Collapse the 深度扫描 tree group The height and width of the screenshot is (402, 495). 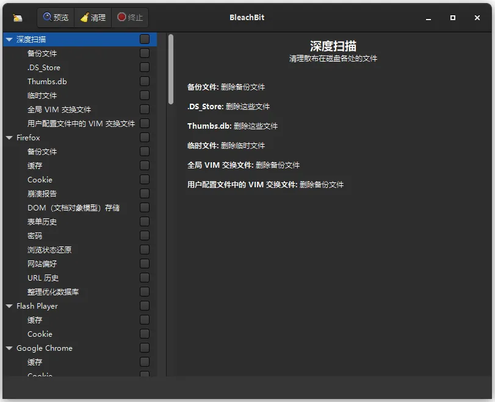(x=9, y=40)
